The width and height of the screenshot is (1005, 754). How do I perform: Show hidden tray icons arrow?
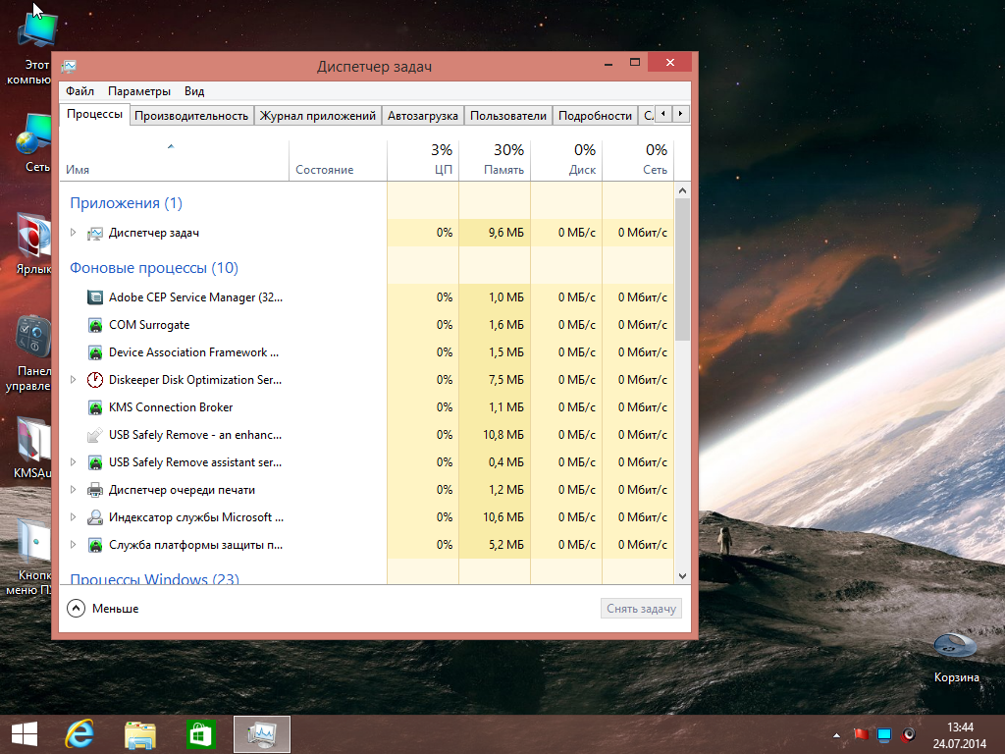pos(836,735)
